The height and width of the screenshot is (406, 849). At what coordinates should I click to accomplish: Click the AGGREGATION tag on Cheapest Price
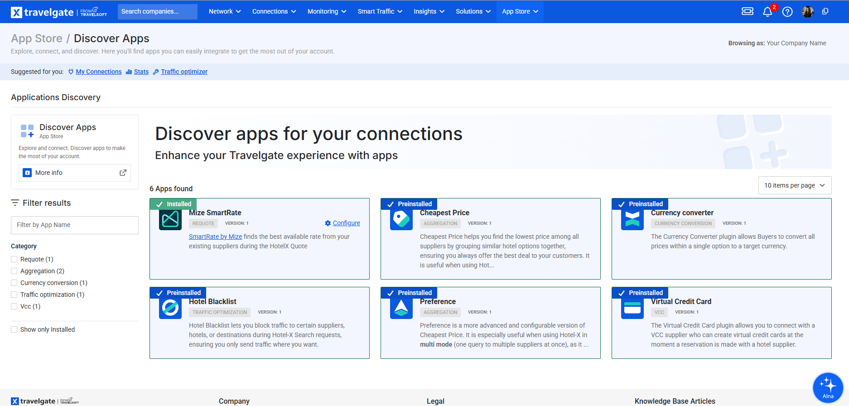coord(440,223)
